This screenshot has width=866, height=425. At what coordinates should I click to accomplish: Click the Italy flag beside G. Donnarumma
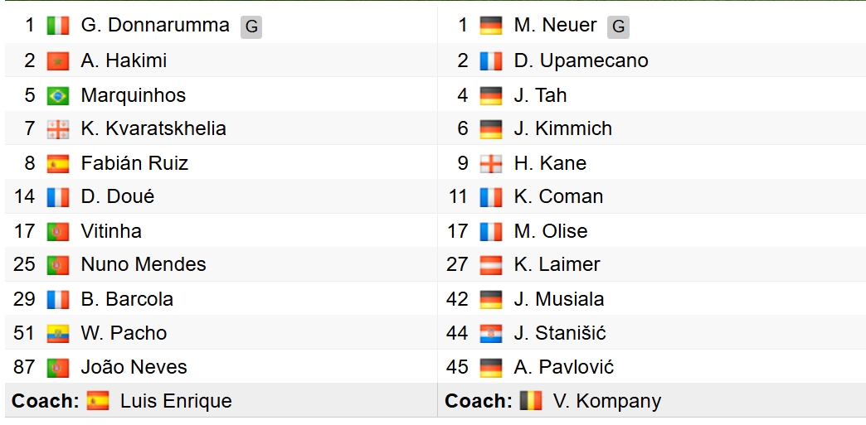58,26
